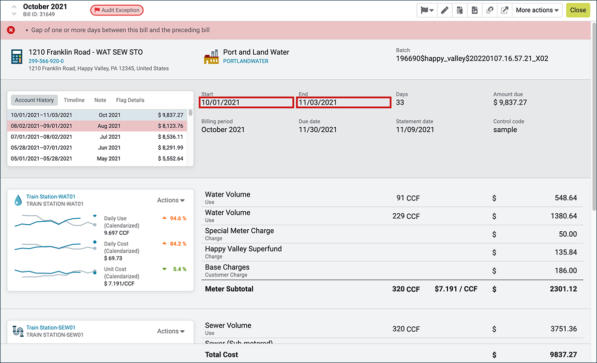Open the Train Station-WAT01 meter link
597x363 pixels.
pos(51,197)
